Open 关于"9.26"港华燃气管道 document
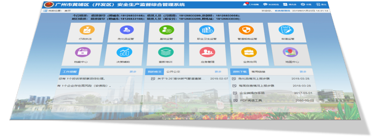 coord(181,78)
